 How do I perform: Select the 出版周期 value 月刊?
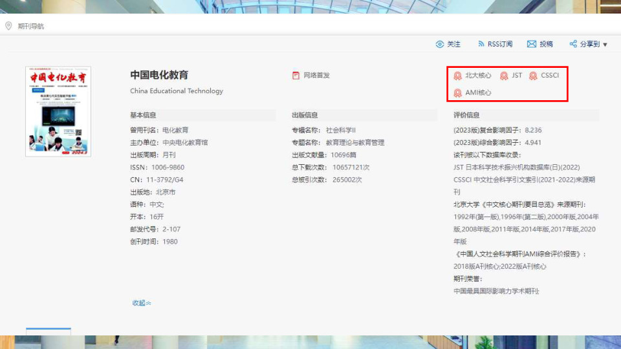click(x=169, y=154)
